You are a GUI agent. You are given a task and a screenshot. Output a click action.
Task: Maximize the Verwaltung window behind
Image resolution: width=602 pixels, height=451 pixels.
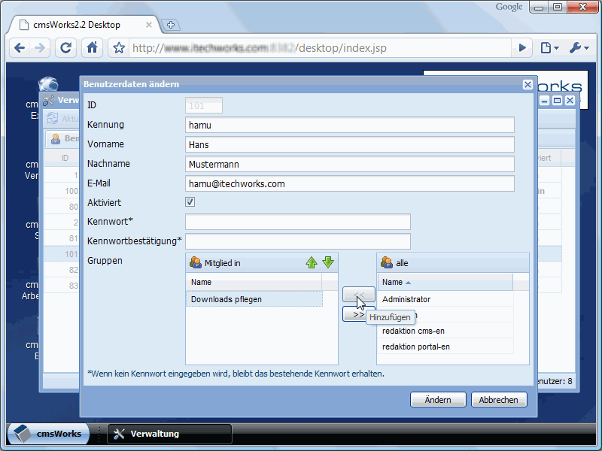pyautogui.click(x=557, y=101)
